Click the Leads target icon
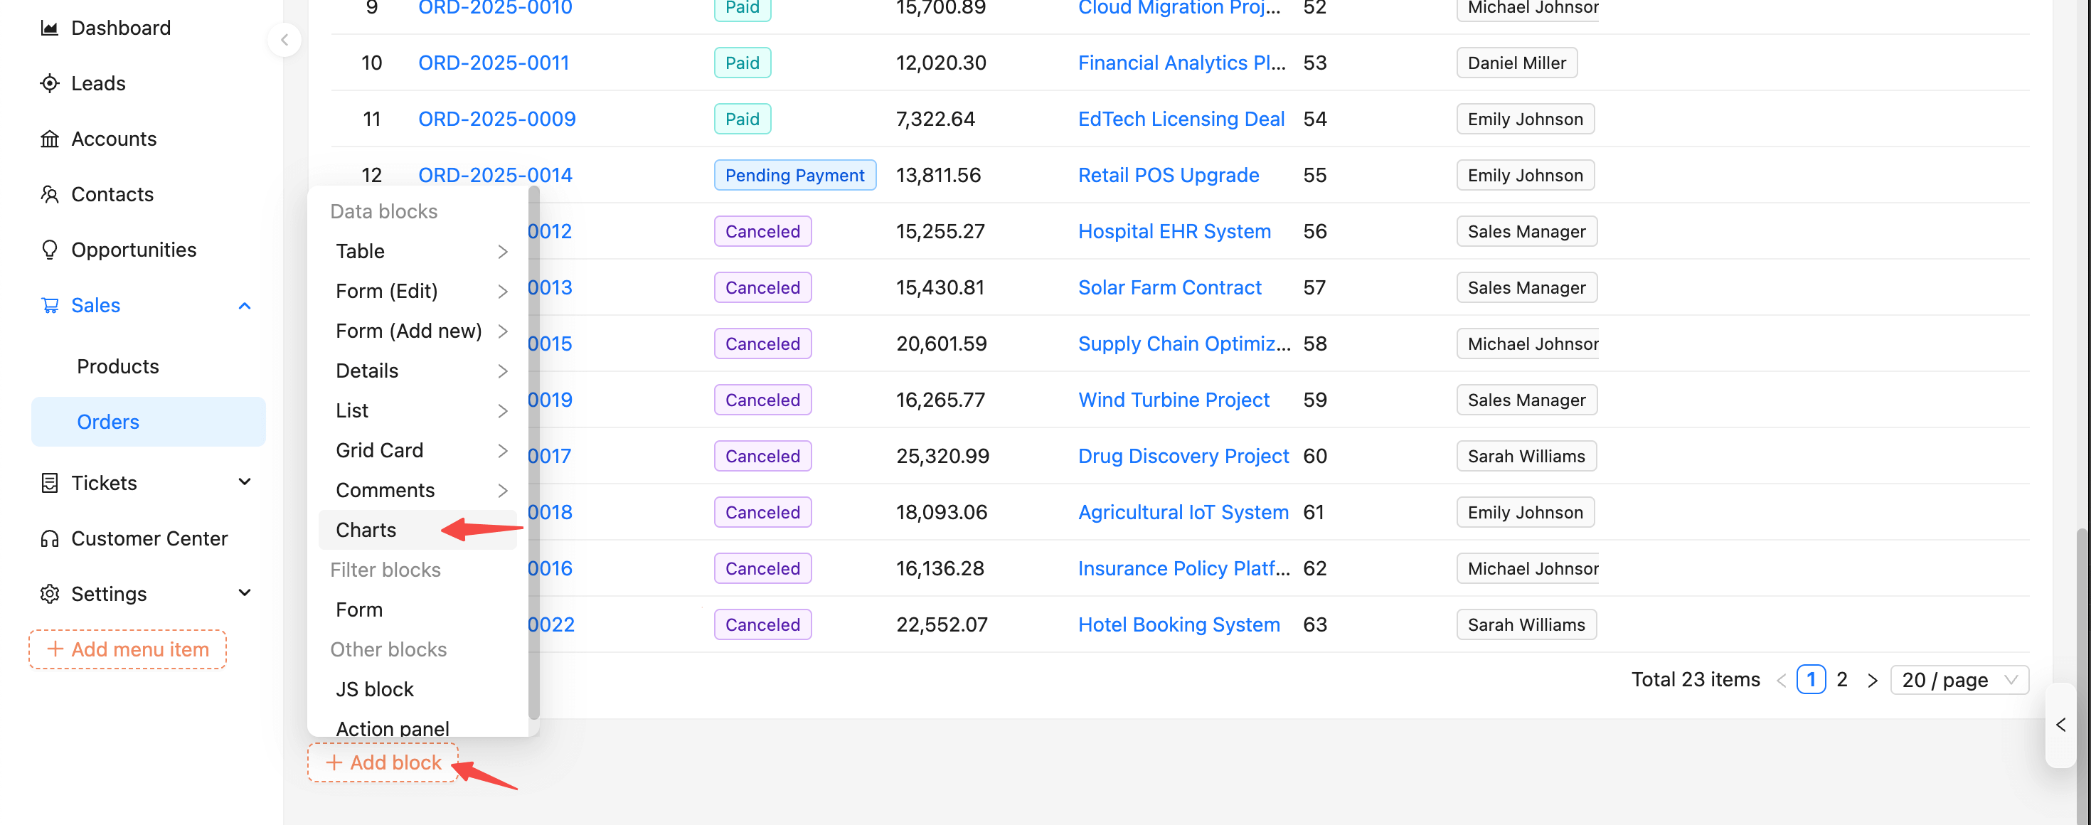2091x825 pixels. (50, 84)
